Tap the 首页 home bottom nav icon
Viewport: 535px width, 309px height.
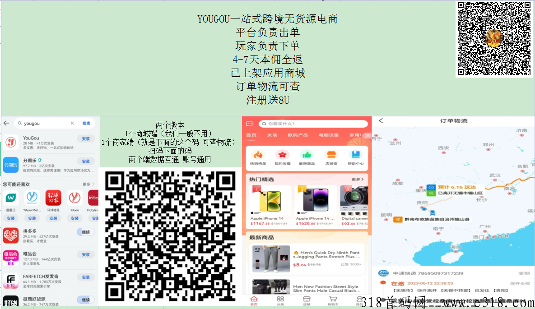tap(254, 300)
